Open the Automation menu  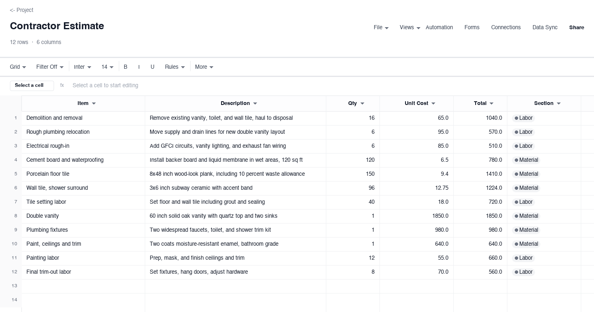(x=439, y=28)
